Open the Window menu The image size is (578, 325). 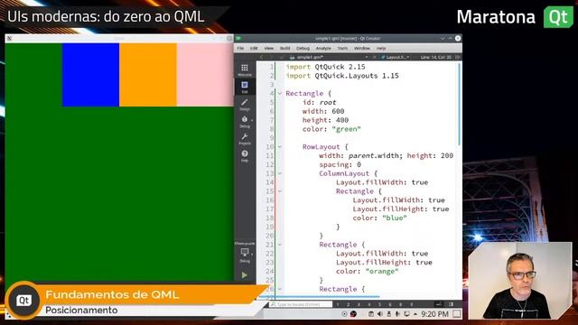coord(361,48)
